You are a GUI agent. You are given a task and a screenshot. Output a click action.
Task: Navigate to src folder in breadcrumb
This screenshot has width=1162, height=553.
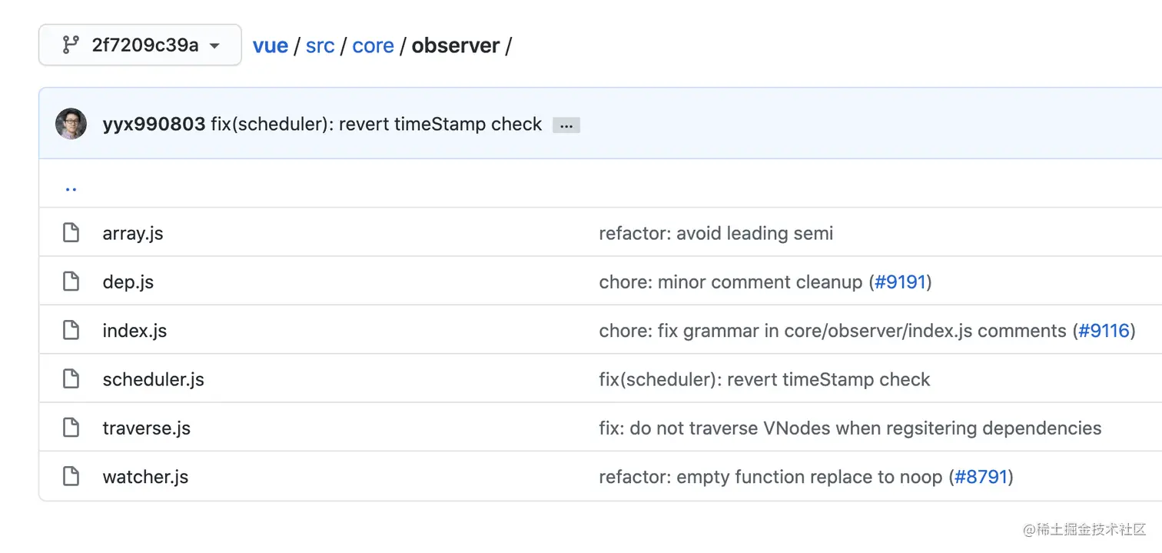[x=320, y=46]
